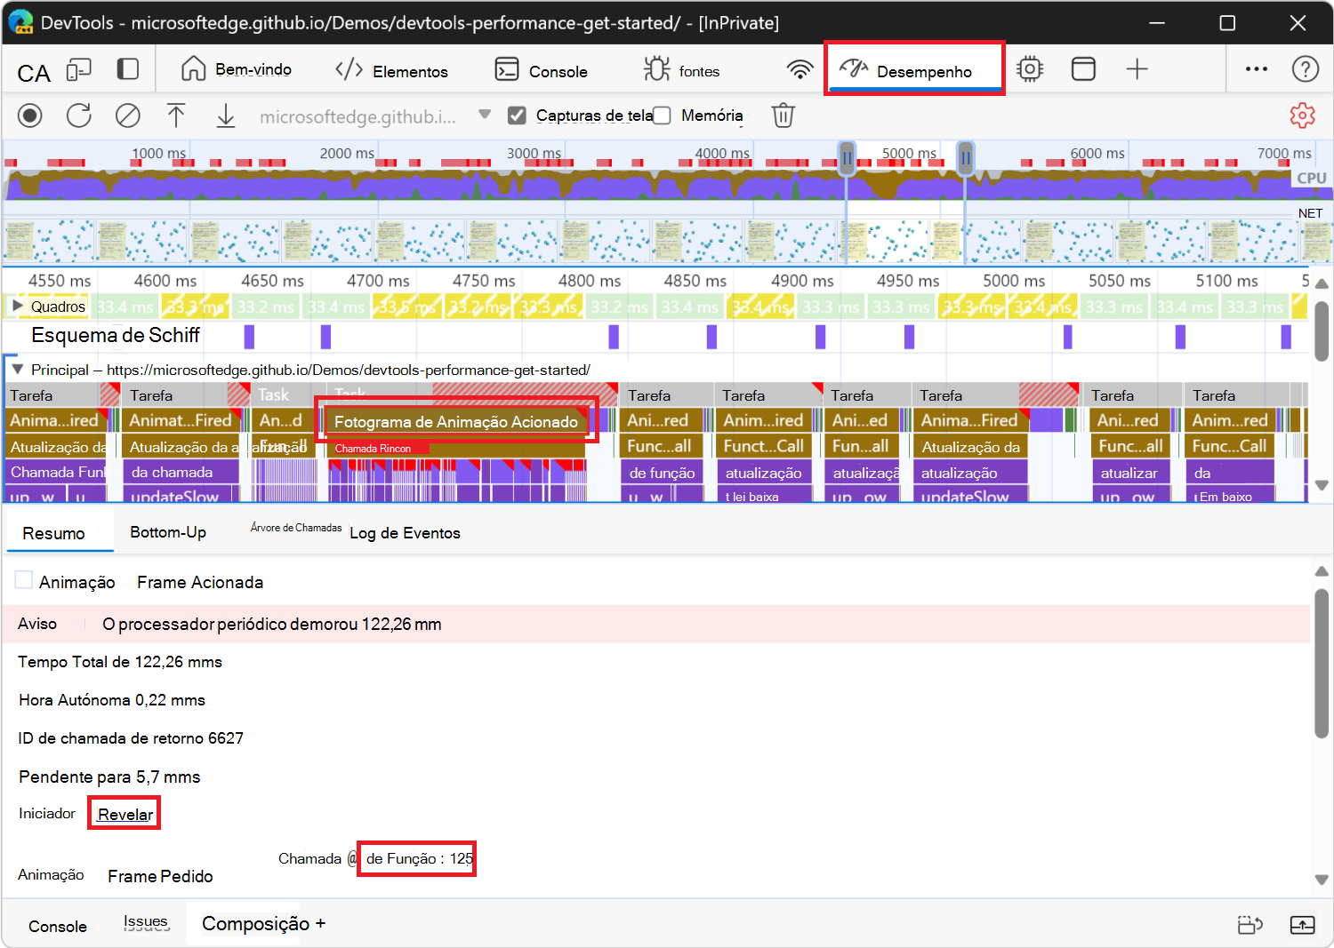Open DevTools help question mark
Image resolution: width=1334 pixels, height=948 pixels.
click(1306, 69)
